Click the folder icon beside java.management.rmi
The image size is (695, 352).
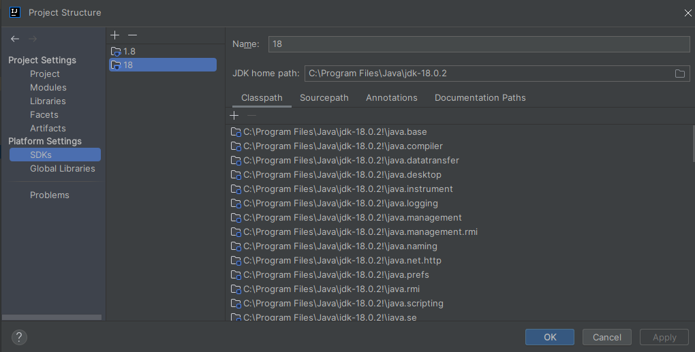(236, 232)
